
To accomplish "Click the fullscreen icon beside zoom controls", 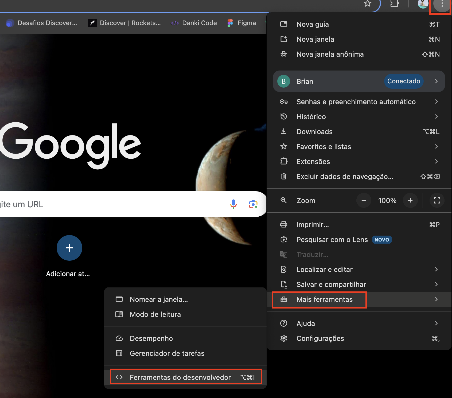I will point(437,200).
